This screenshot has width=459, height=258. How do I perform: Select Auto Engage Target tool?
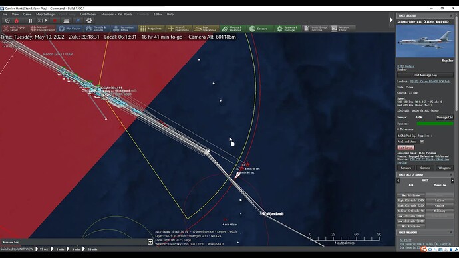(15, 29)
